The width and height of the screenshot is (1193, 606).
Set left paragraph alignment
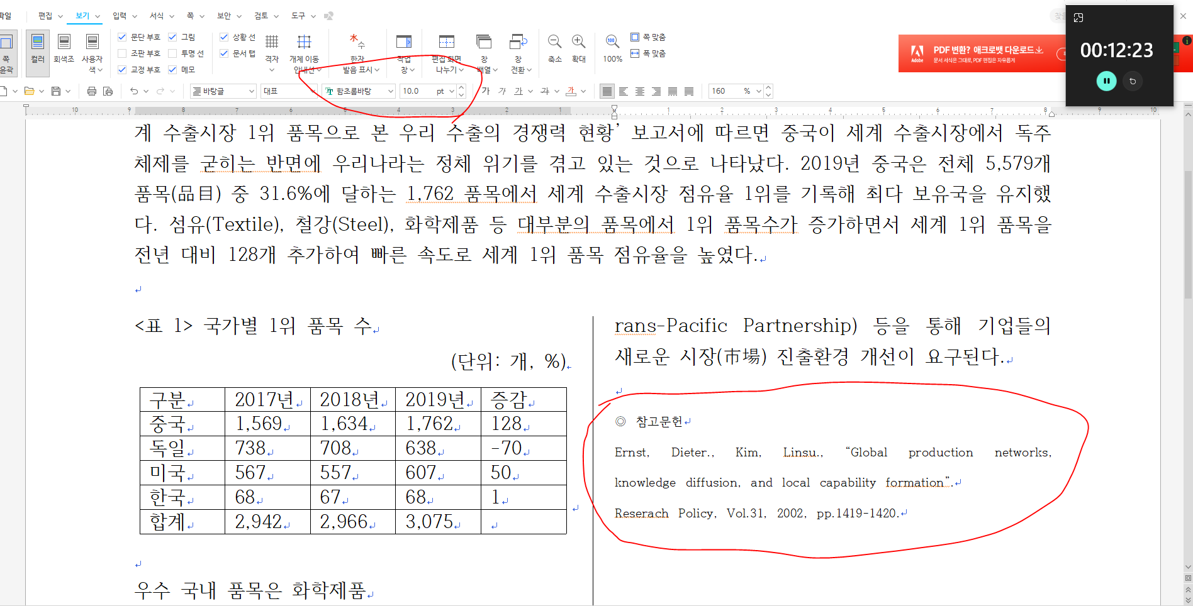[624, 91]
